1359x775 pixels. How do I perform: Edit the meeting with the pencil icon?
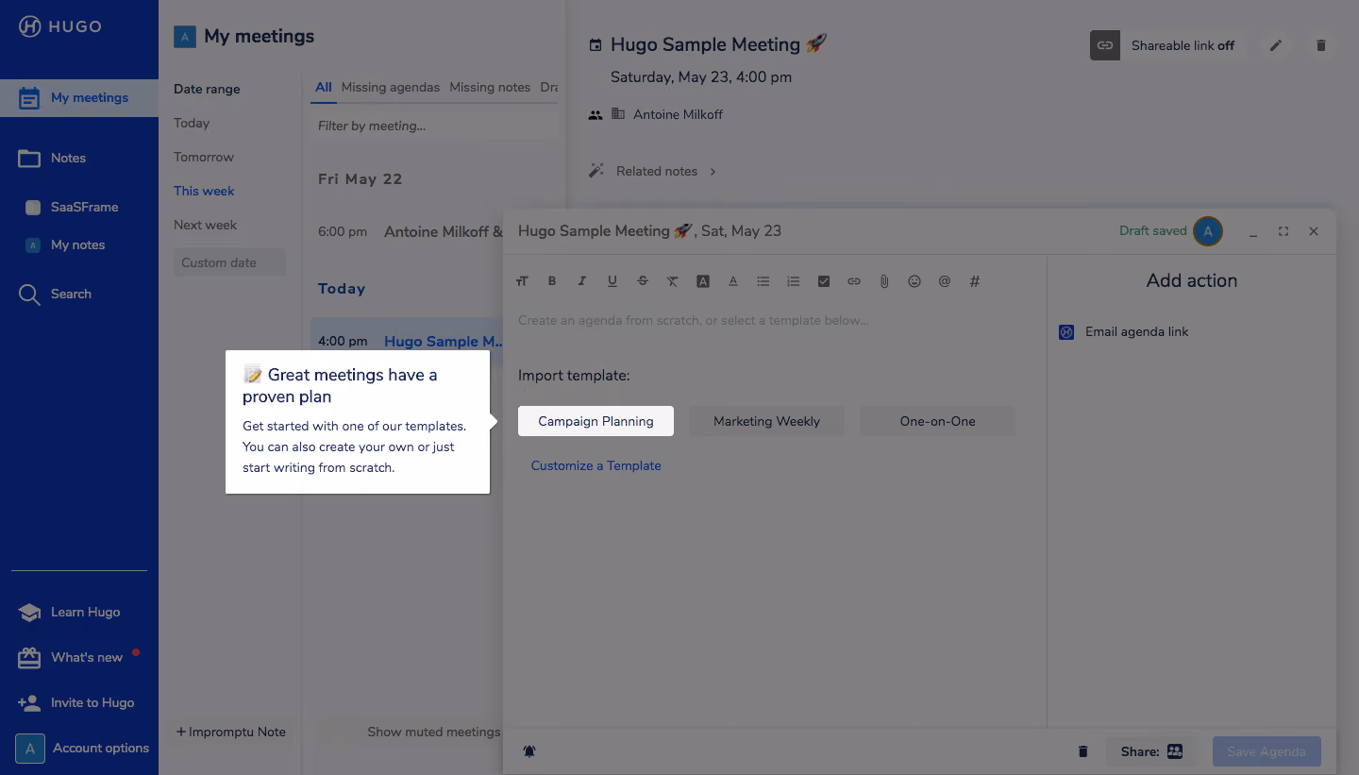pos(1276,45)
